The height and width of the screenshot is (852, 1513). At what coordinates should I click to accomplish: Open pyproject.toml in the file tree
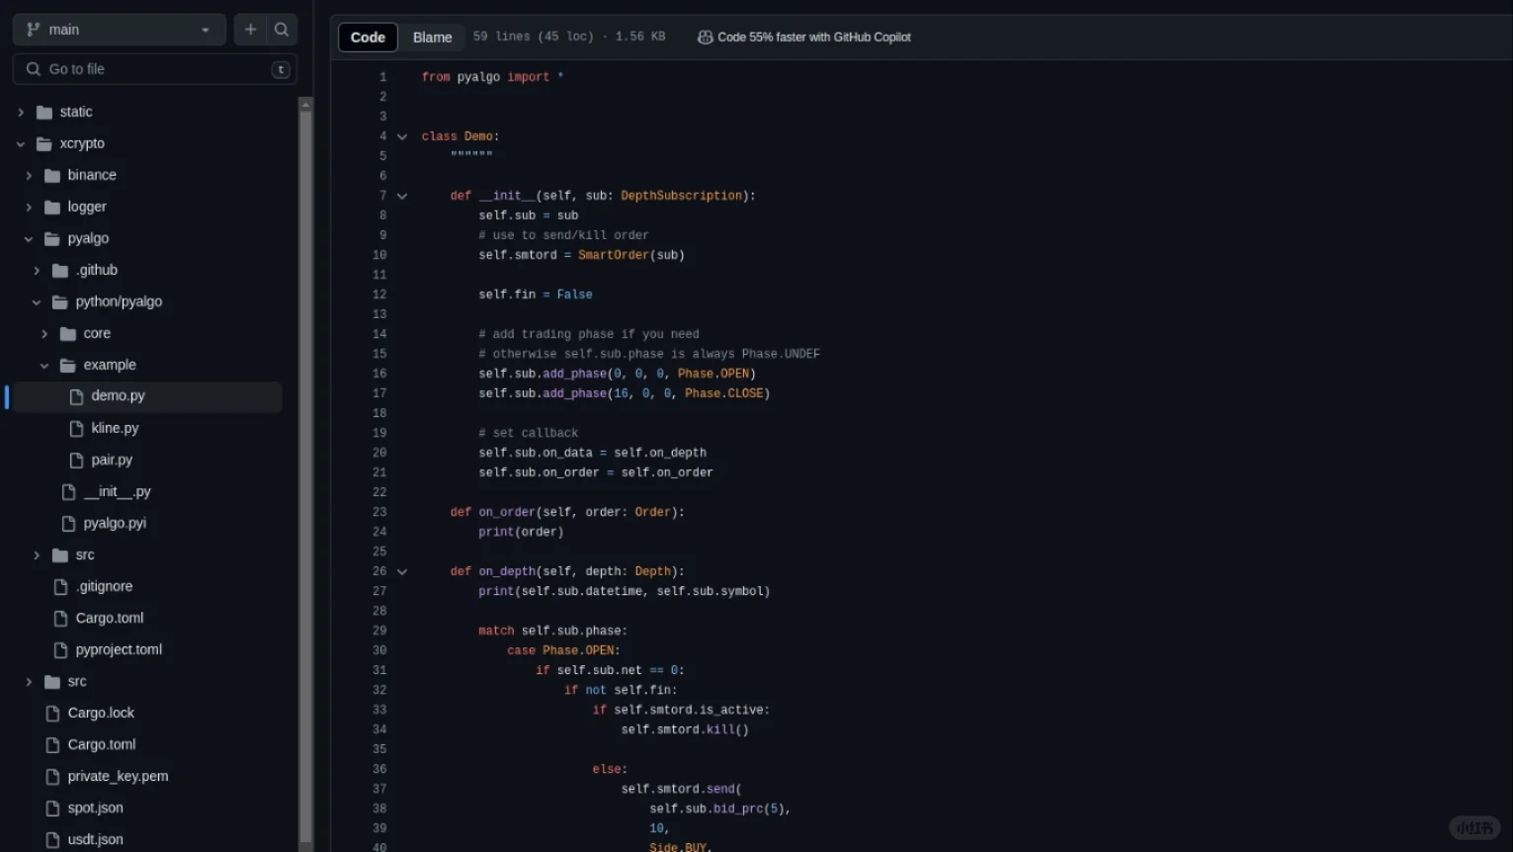click(x=119, y=649)
